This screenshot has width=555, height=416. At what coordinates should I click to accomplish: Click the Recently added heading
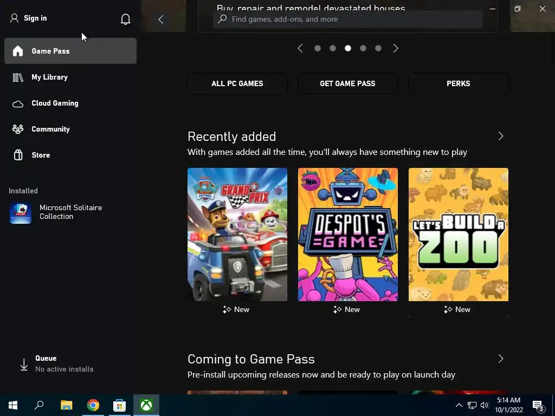tap(232, 136)
